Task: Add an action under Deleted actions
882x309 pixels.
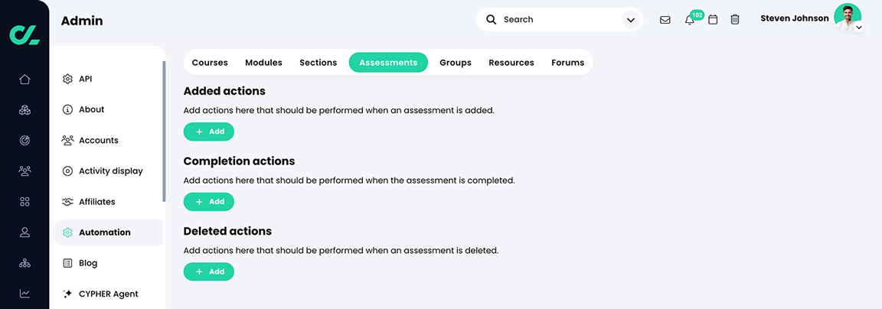Action: (x=209, y=272)
